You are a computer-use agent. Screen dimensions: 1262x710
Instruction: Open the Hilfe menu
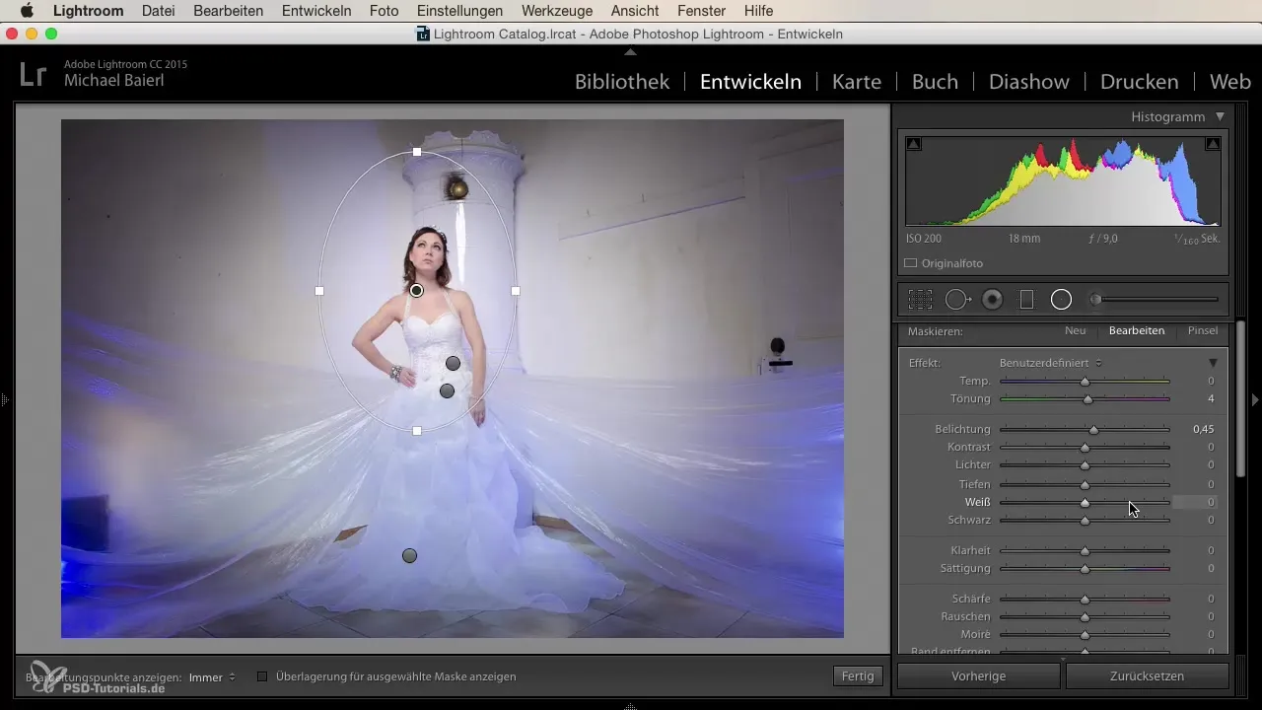758,11
